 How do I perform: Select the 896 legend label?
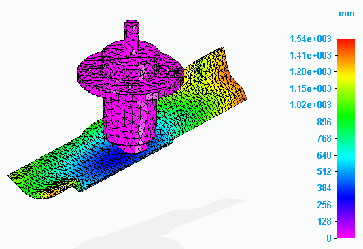324,122
